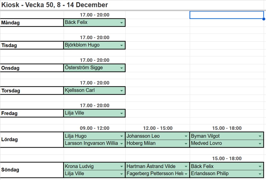Open the dropdown arrow for Måndag's Bäck Felix
The height and width of the screenshot is (180, 266).
122,23
